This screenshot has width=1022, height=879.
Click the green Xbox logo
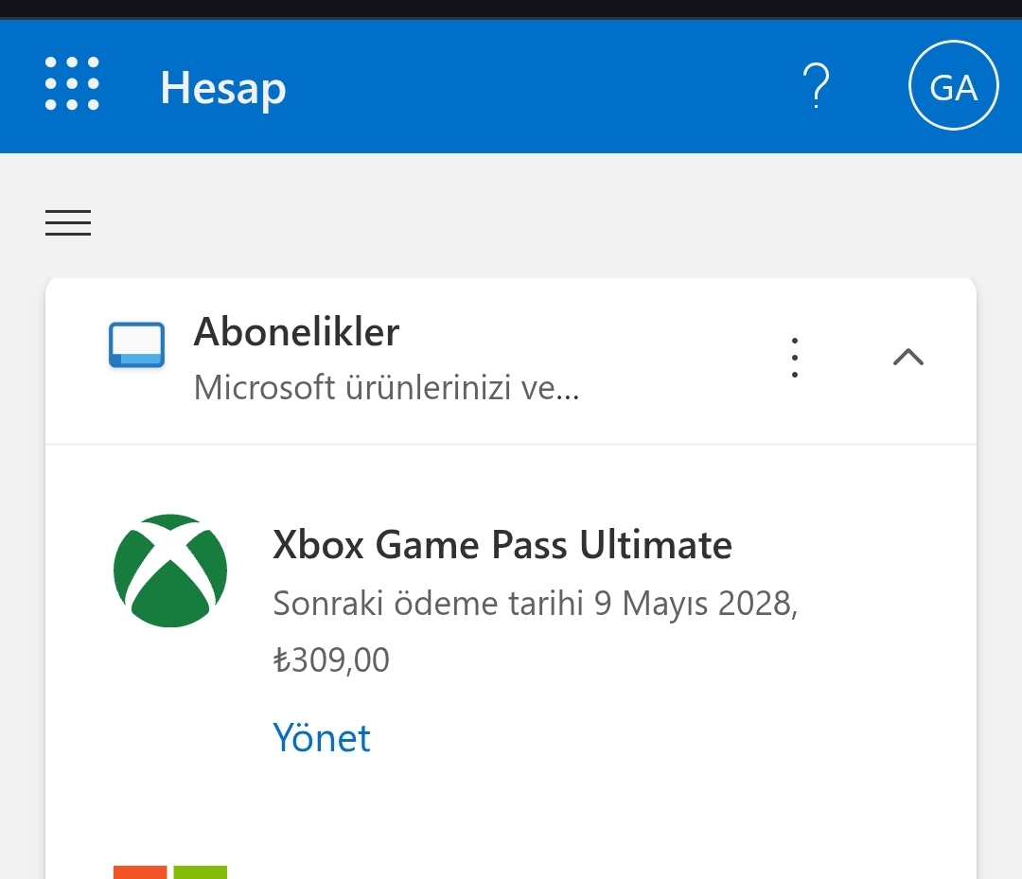170,571
